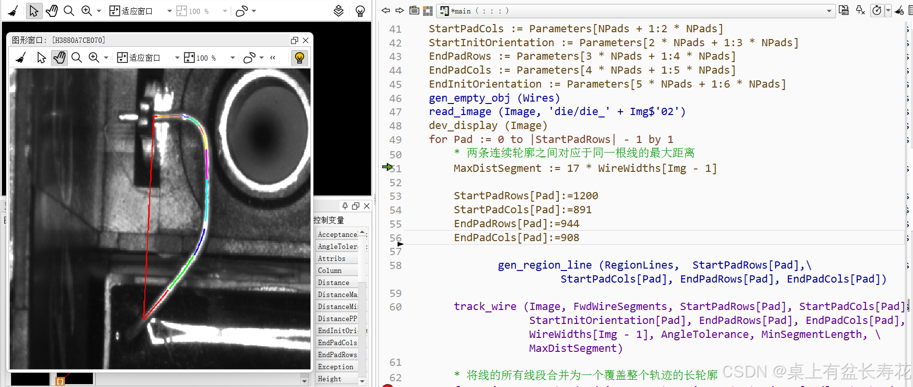Image resolution: width=913 pixels, height=387 pixels.
Task: Select the EndPadCols variable row
Action: pyautogui.click(x=337, y=343)
